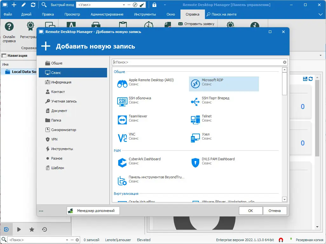
Task: Open Разное category in sidebar
Action: click(73, 158)
